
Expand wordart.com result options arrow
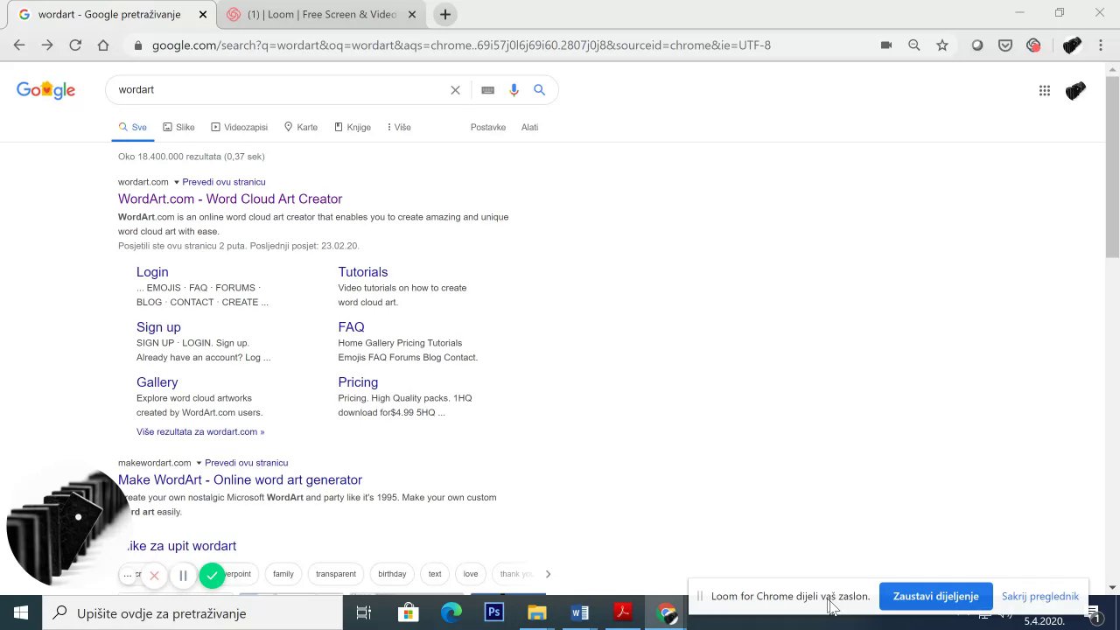coord(176,182)
